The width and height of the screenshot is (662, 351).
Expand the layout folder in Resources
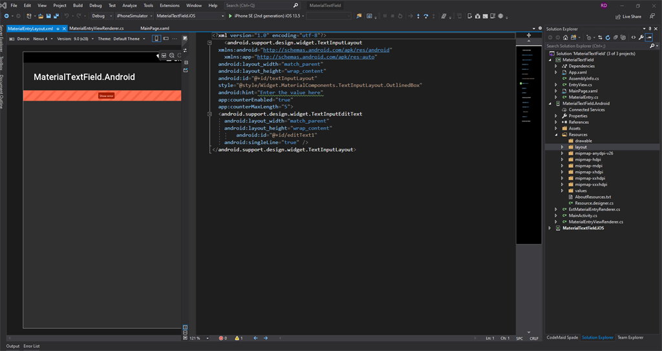[562, 147]
